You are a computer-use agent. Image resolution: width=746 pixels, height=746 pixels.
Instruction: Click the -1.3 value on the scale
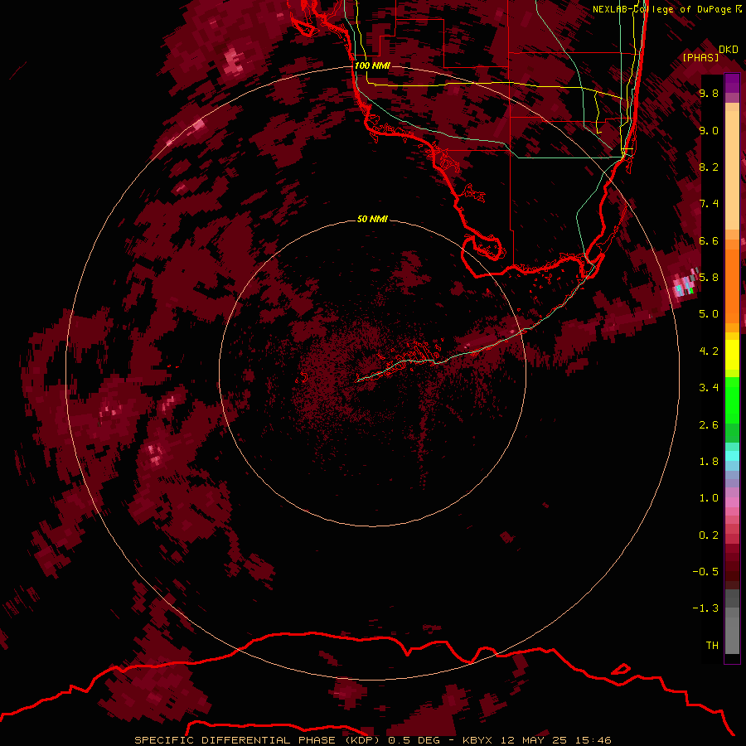coord(705,608)
